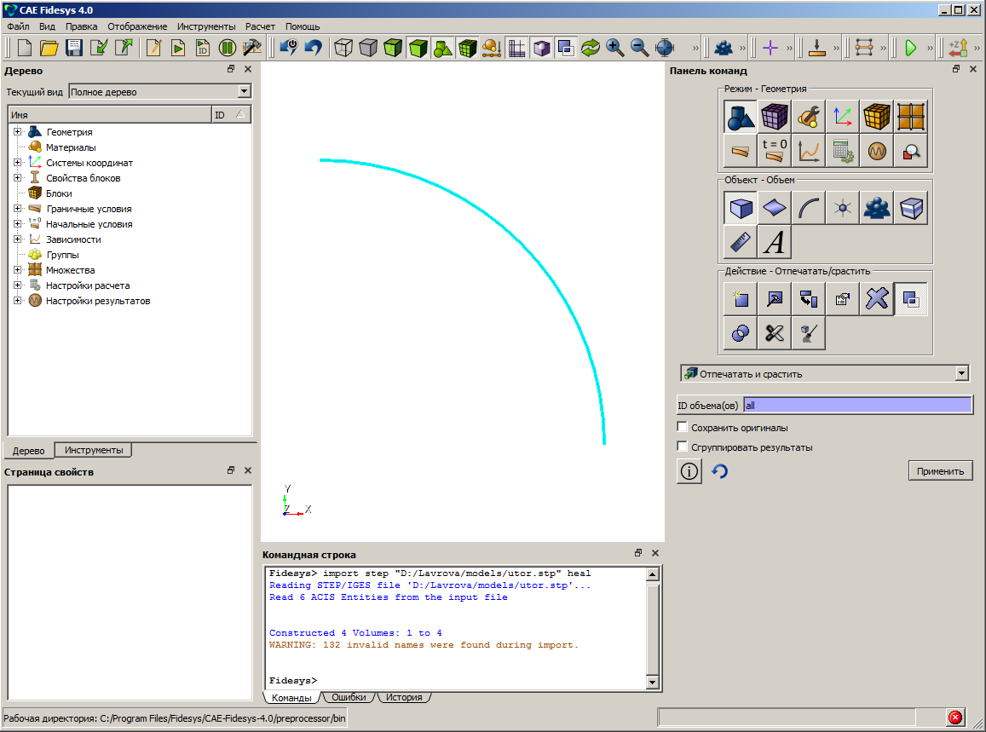The height and width of the screenshot is (732, 986).
Task: Expand the Системы координат tree node
Action: 18,162
